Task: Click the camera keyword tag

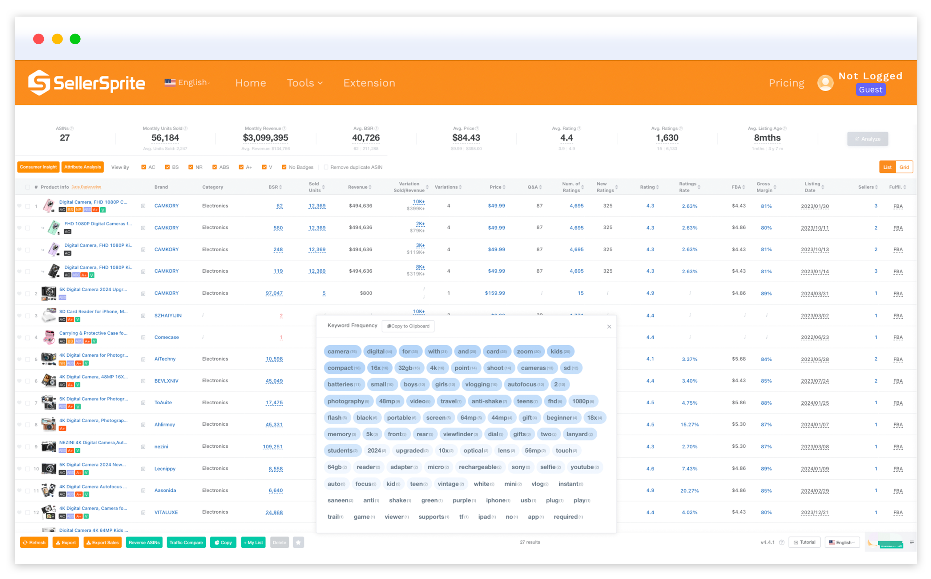Action: (x=342, y=351)
